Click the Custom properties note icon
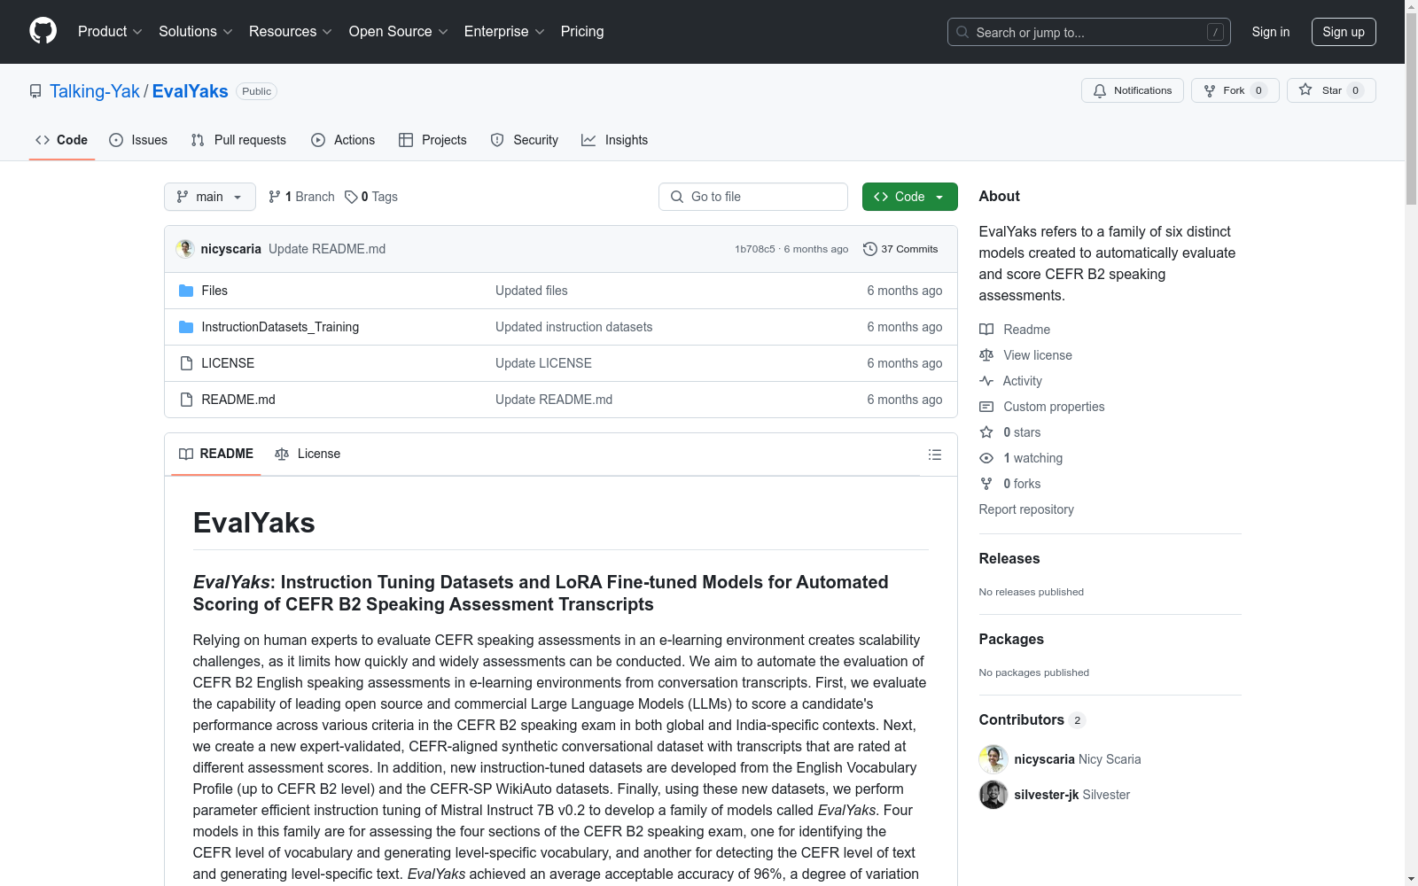The height and width of the screenshot is (886, 1418). pyautogui.click(x=986, y=407)
